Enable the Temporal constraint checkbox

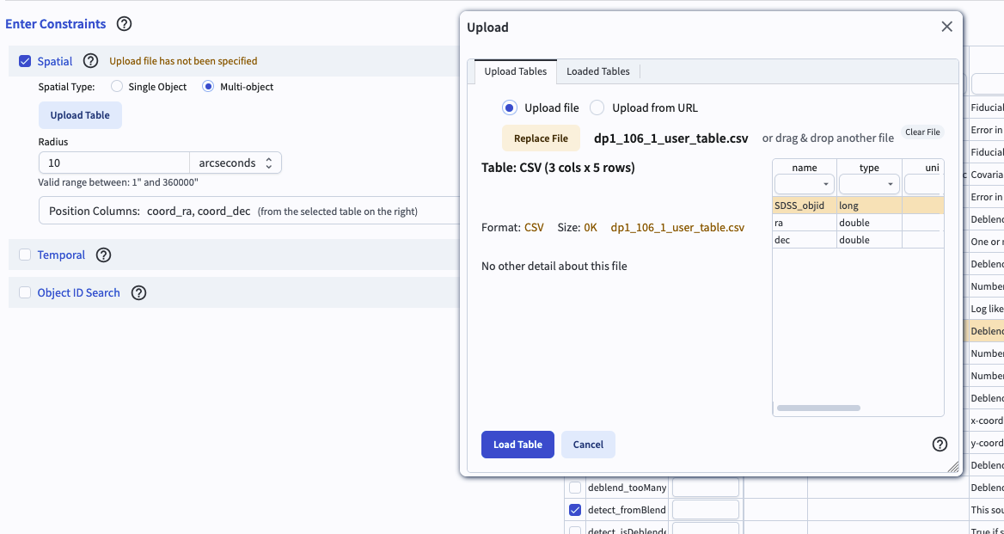(24, 255)
